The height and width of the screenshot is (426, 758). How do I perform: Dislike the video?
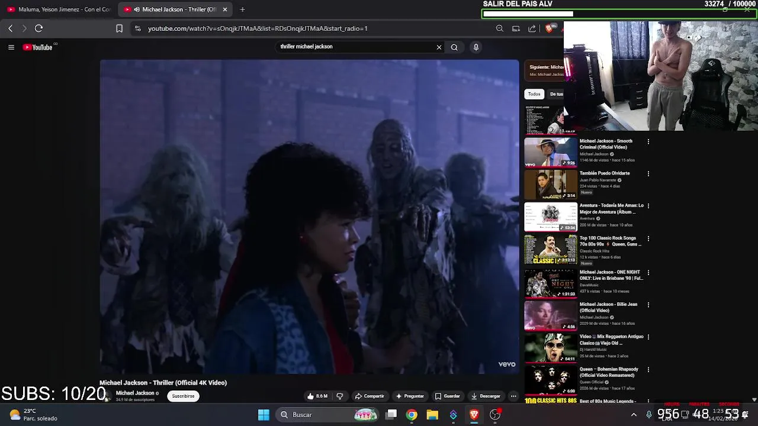(339, 396)
